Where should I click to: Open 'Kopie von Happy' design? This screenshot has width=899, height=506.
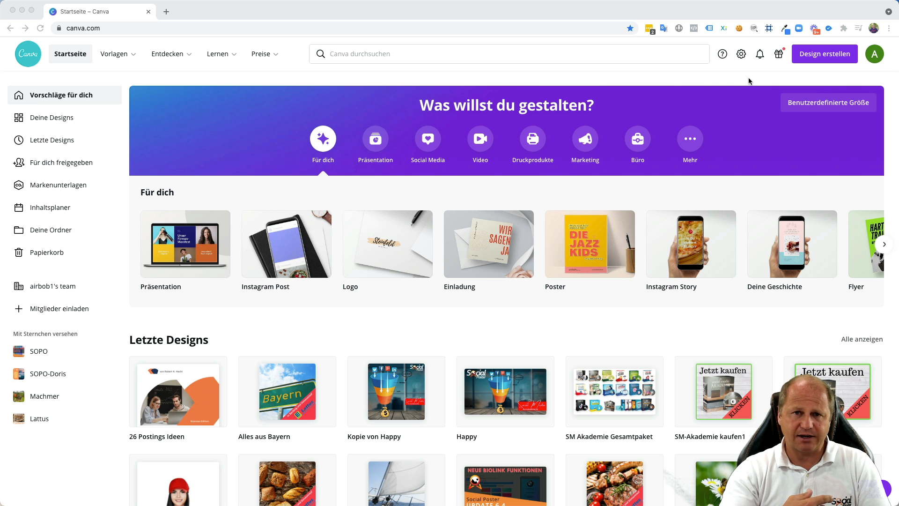396,392
